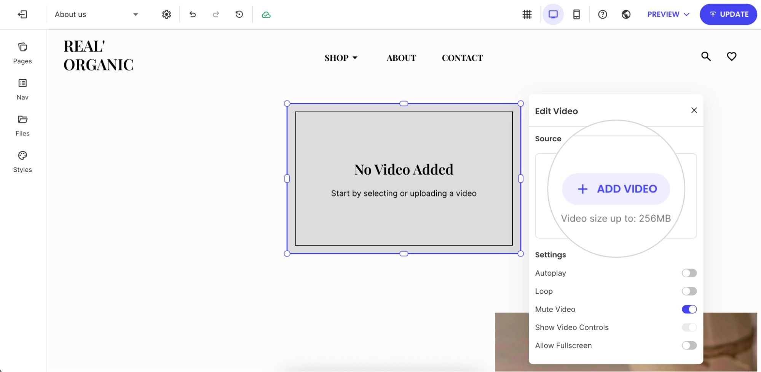Select the No Video Added placeholder
761x372 pixels.
[404, 179]
